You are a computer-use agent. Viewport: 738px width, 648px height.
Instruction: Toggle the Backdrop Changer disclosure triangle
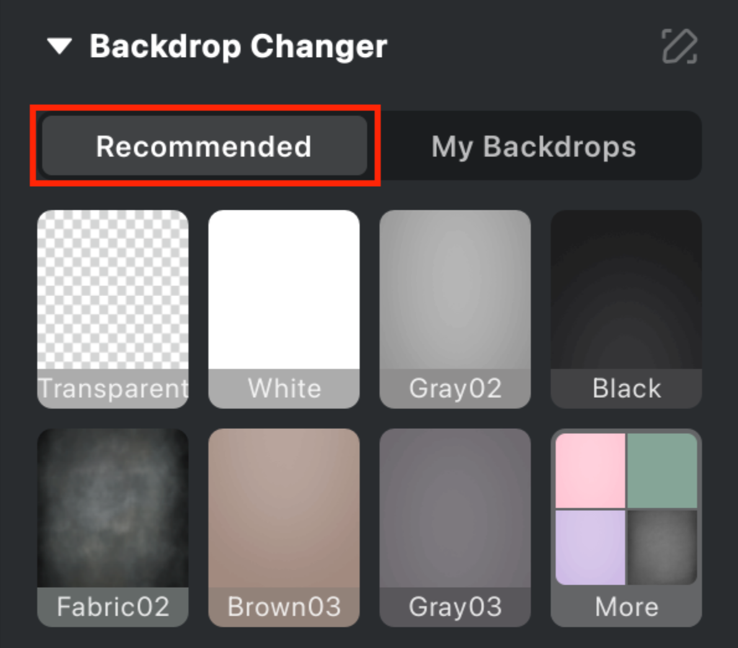click(60, 46)
